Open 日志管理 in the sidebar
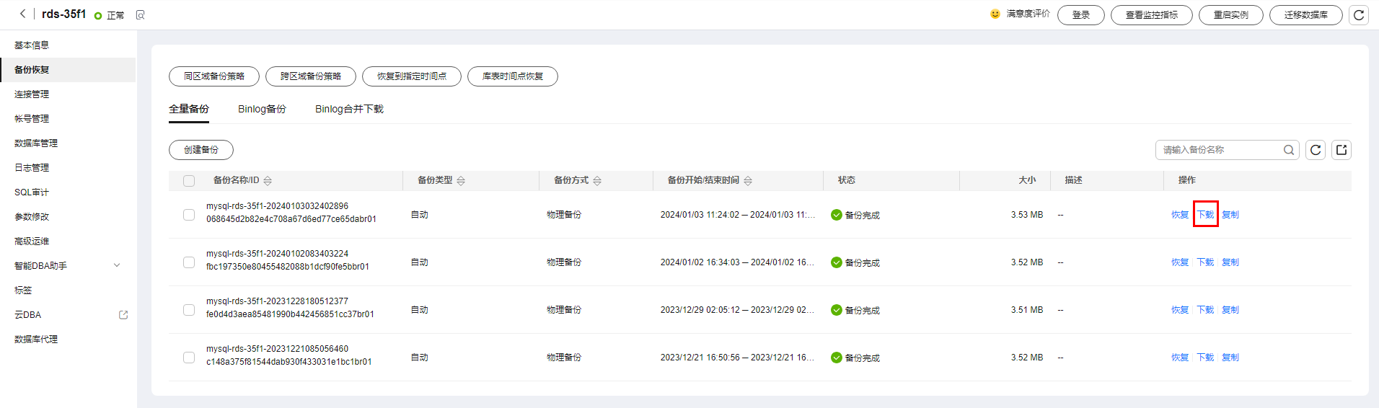The height and width of the screenshot is (408, 1379). pyautogui.click(x=32, y=168)
